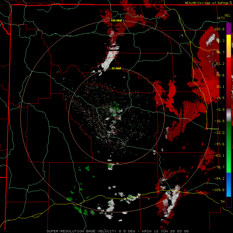The image size is (233, 233).
Task: Click the NEXLAB-College of DuPage watermark text
Action: tap(208, 3)
